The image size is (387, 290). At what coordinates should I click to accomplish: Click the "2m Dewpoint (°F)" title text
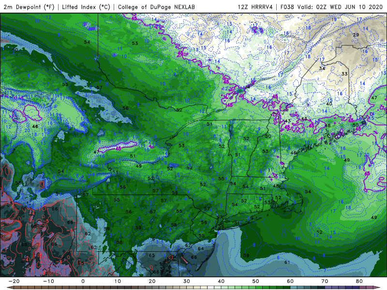click(x=29, y=7)
